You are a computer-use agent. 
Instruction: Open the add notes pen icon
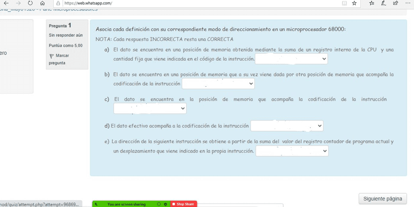coord(383,3)
